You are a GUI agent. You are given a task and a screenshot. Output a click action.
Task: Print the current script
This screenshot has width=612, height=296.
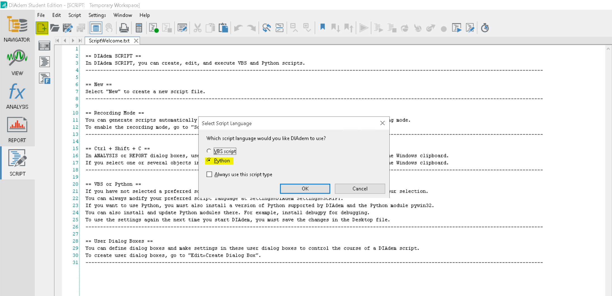click(x=124, y=28)
